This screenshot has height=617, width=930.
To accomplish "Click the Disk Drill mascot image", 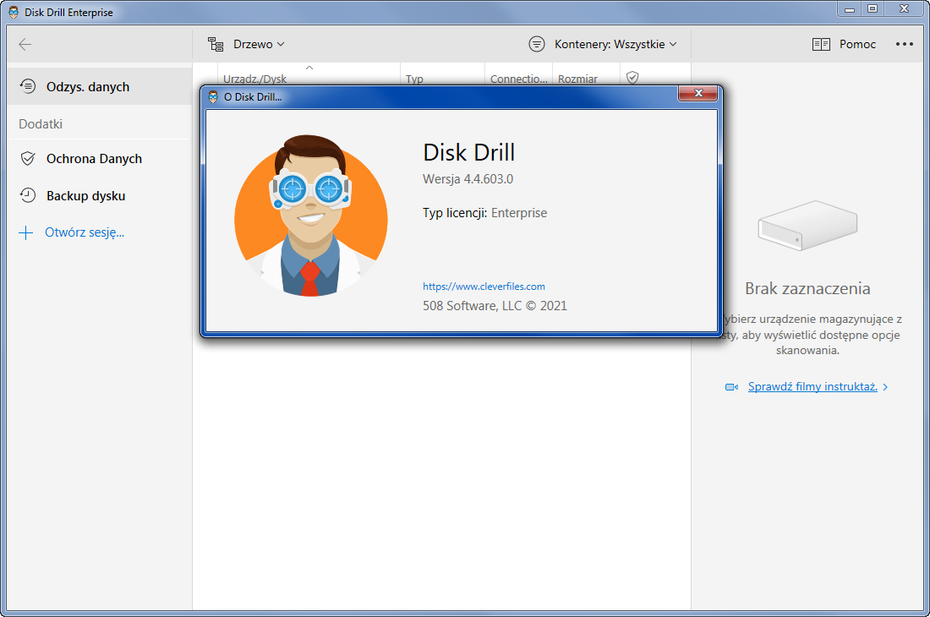I will coord(311,216).
